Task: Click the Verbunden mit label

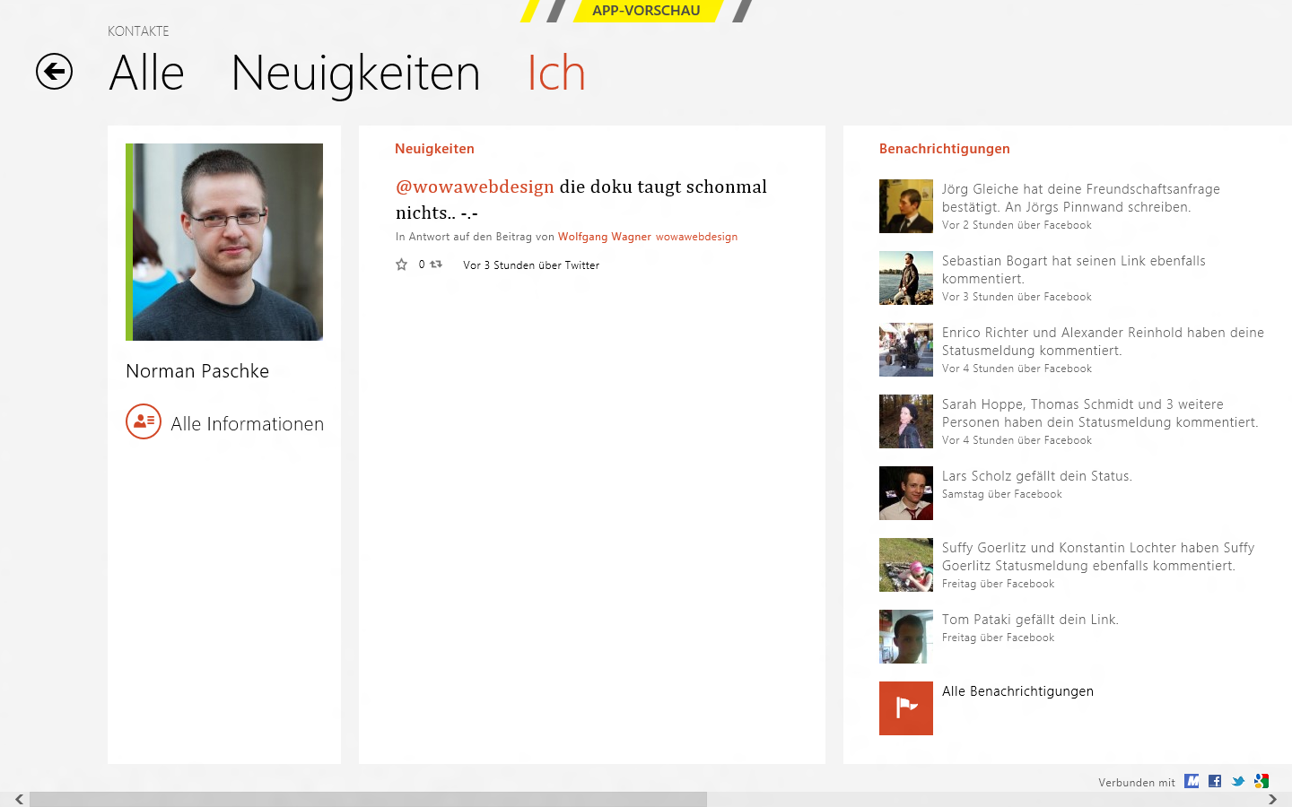Action: click(x=1137, y=783)
